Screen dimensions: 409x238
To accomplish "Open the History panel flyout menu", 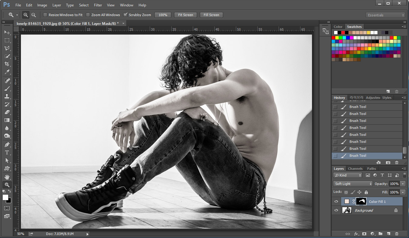I will [x=404, y=97].
